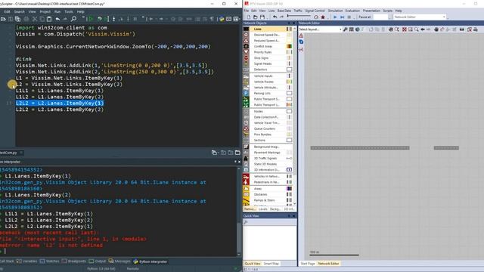
Task: Adjust the simulation speed slider in Vissim
Action: [299, 16]
